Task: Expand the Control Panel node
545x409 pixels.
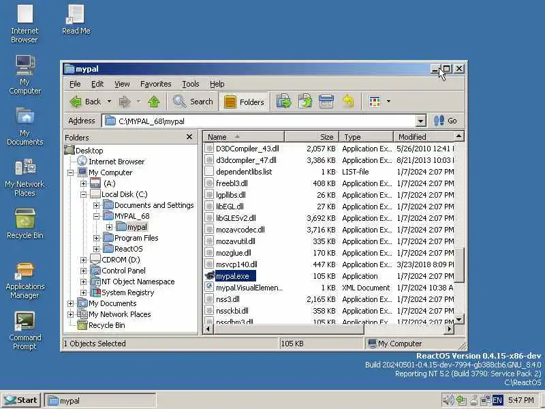Action: pos(83,271)
